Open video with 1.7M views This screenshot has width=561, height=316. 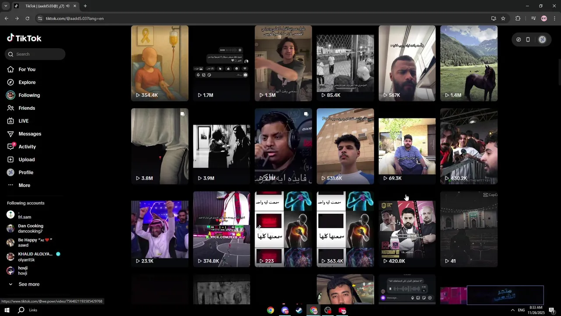[x=221, y=63]
